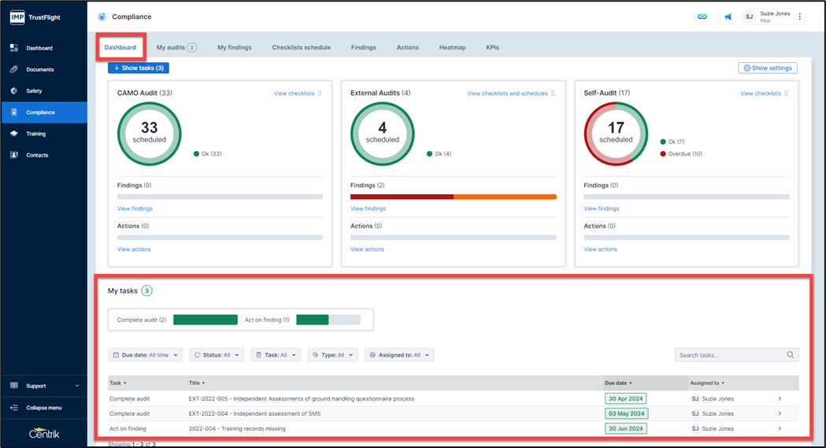Image resolution: width=826 pixels, height=448 pixels.
Task: Click the Show tasks (3) button
Action: tap(139, 68)
